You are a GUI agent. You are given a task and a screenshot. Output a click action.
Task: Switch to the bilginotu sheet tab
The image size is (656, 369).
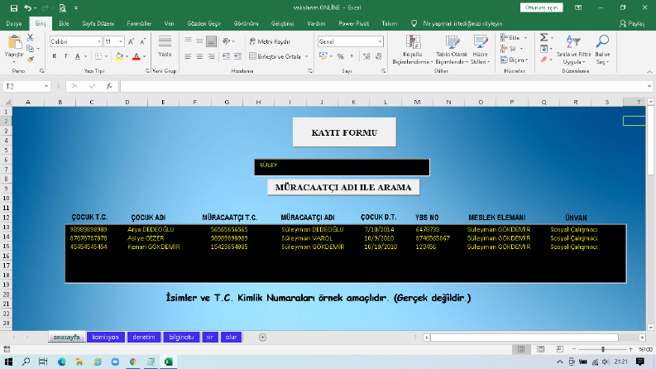pyautogui.click(x=181, y=338)
